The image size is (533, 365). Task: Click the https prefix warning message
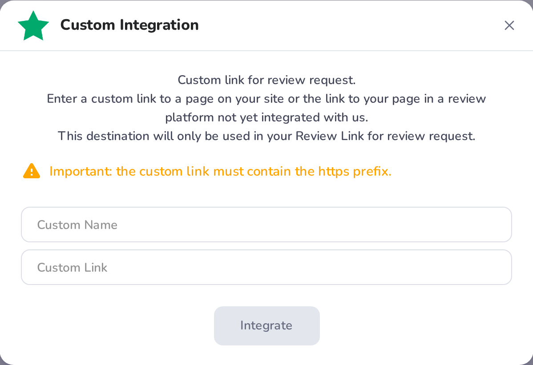point(220,172)
